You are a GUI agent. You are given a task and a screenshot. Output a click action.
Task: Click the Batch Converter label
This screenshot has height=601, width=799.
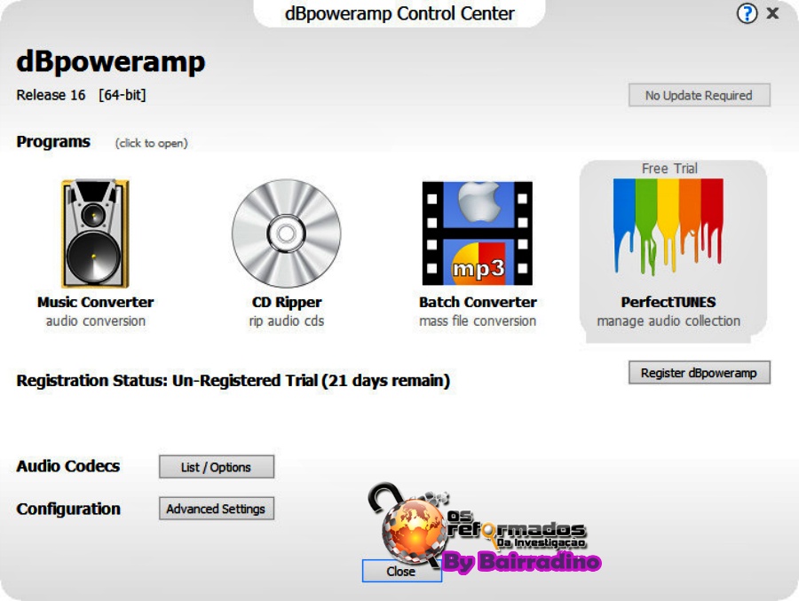(x=478, y=303)
